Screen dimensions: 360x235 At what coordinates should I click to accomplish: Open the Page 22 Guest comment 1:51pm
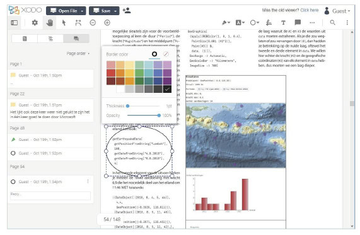(x=50, y=111)
